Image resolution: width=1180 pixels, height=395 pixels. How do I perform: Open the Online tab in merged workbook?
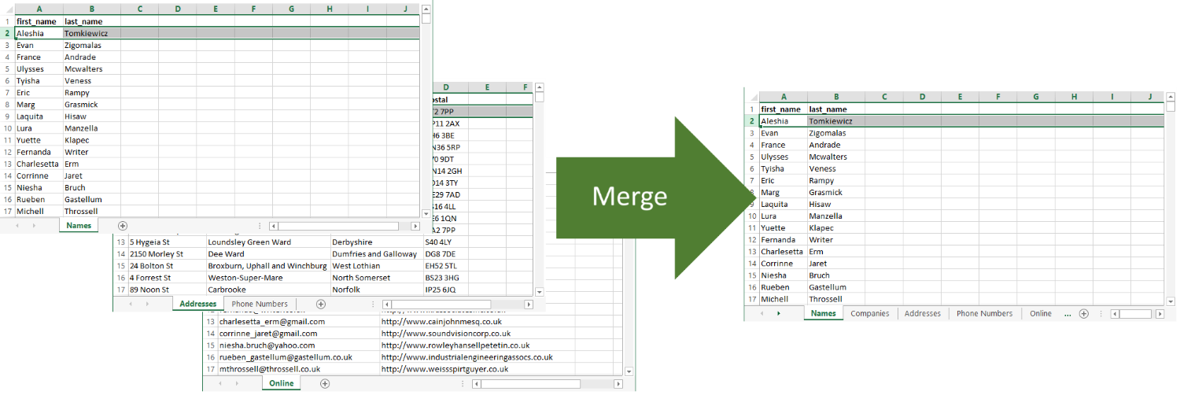(1040, 313)
